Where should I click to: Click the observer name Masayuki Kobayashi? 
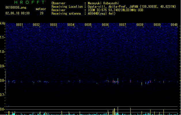[x=103, y=3]
